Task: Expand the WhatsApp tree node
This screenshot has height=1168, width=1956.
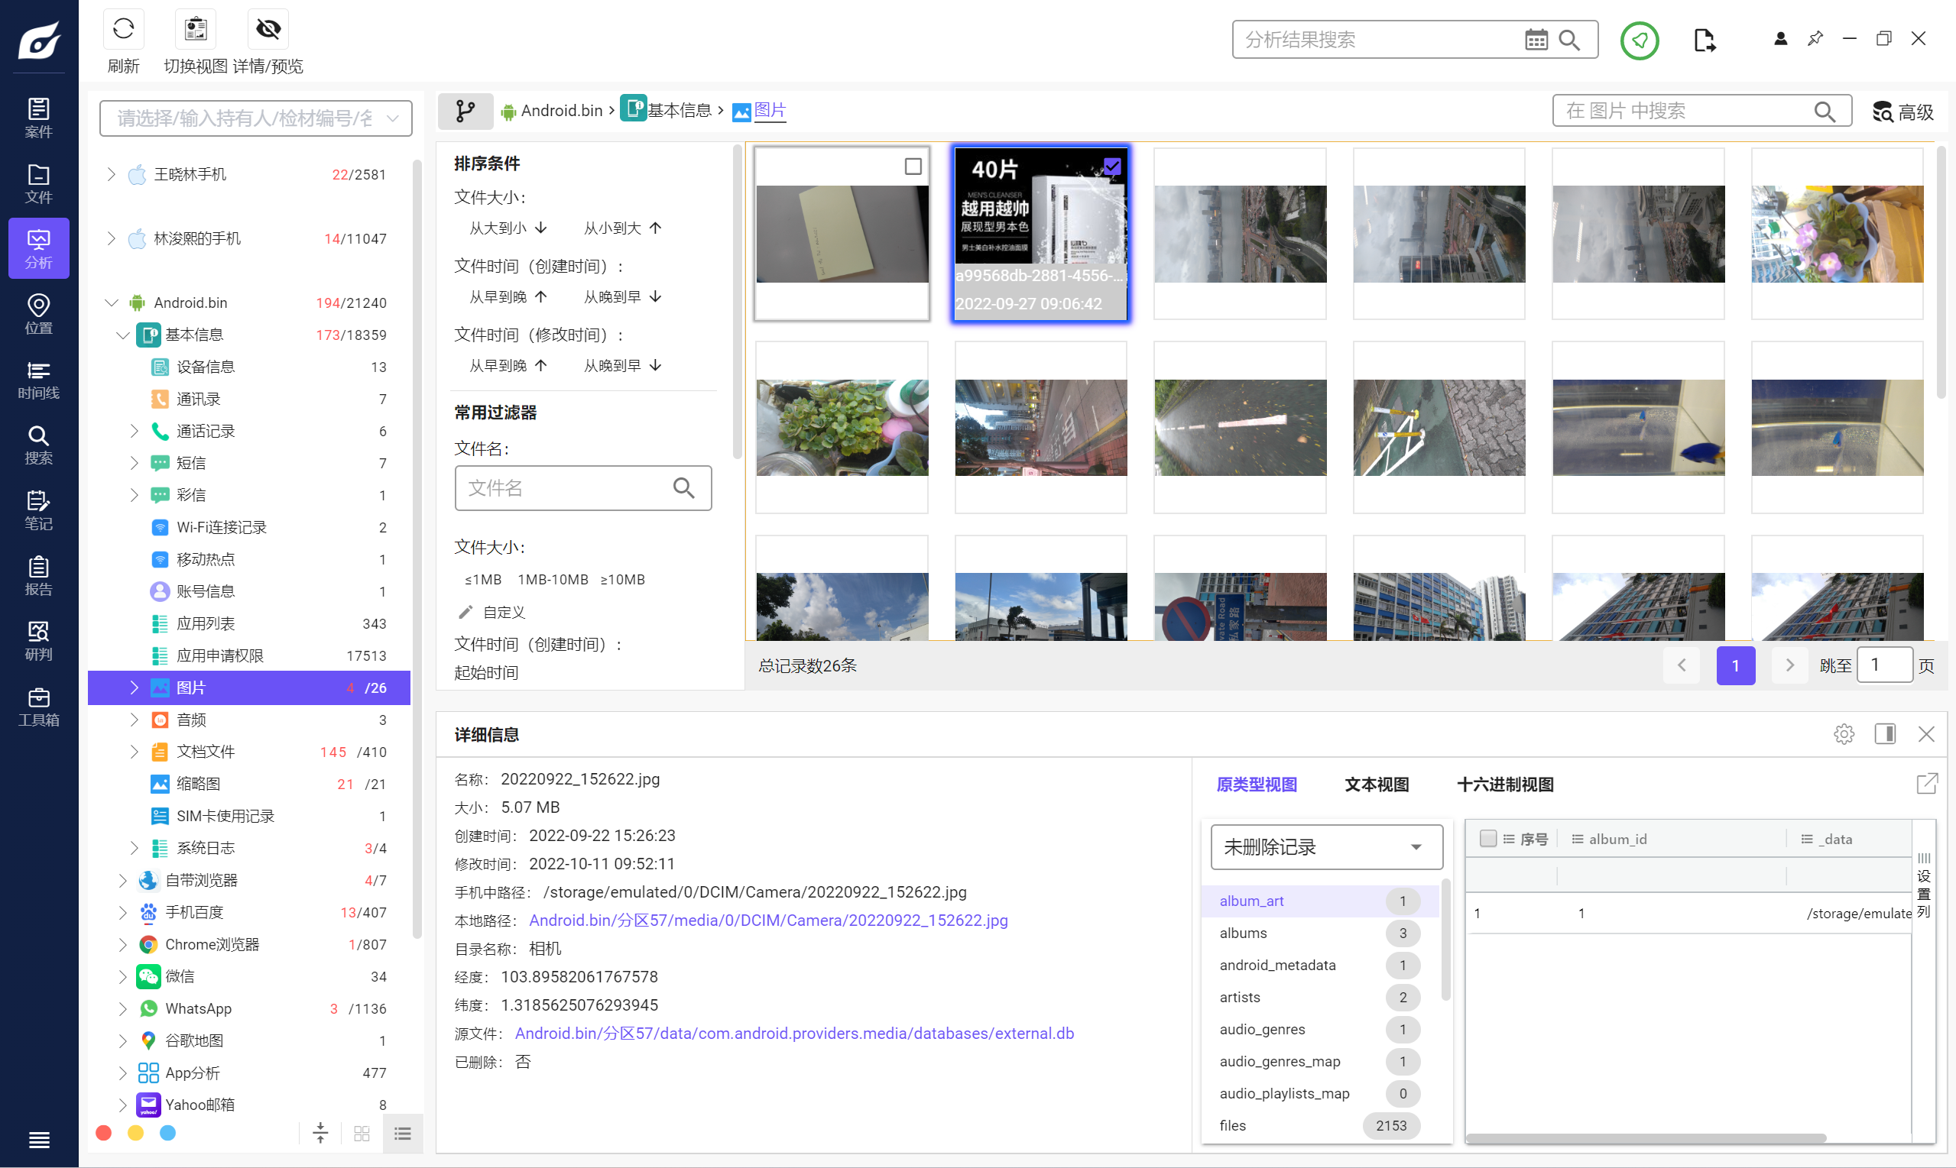Action: (123, 1008)
